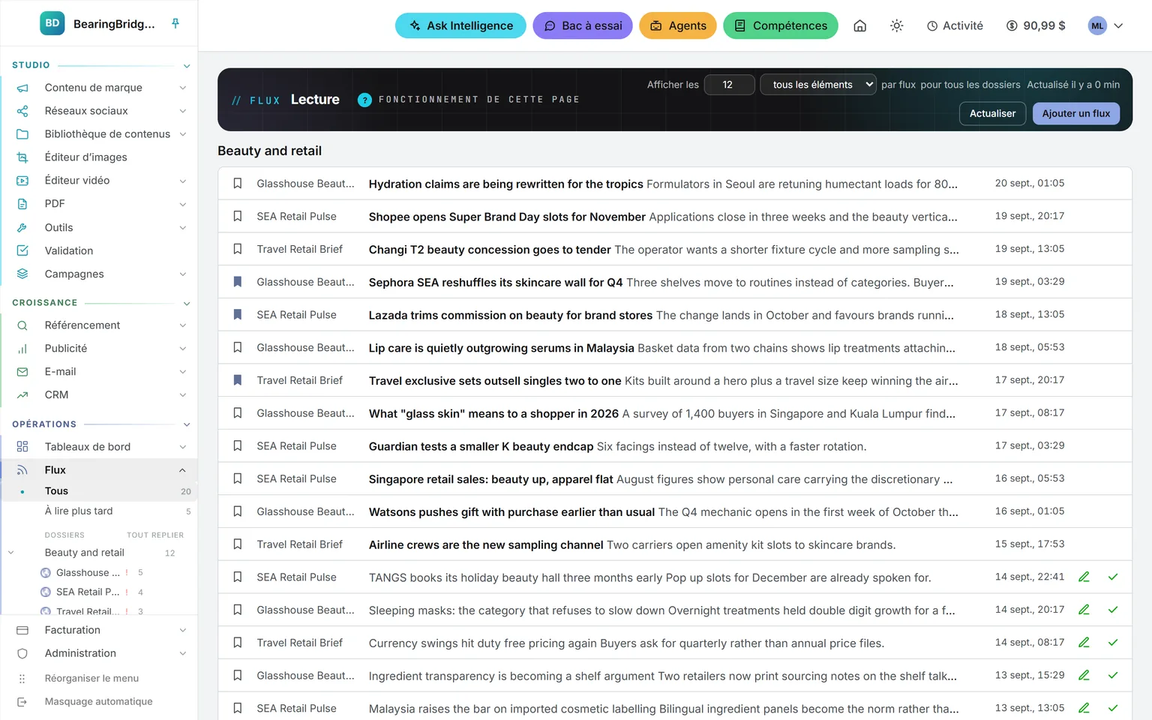Open the 'tous les éléments' dropdown
This screenshot has height=720, width=1152.
(x=818, y=85)
